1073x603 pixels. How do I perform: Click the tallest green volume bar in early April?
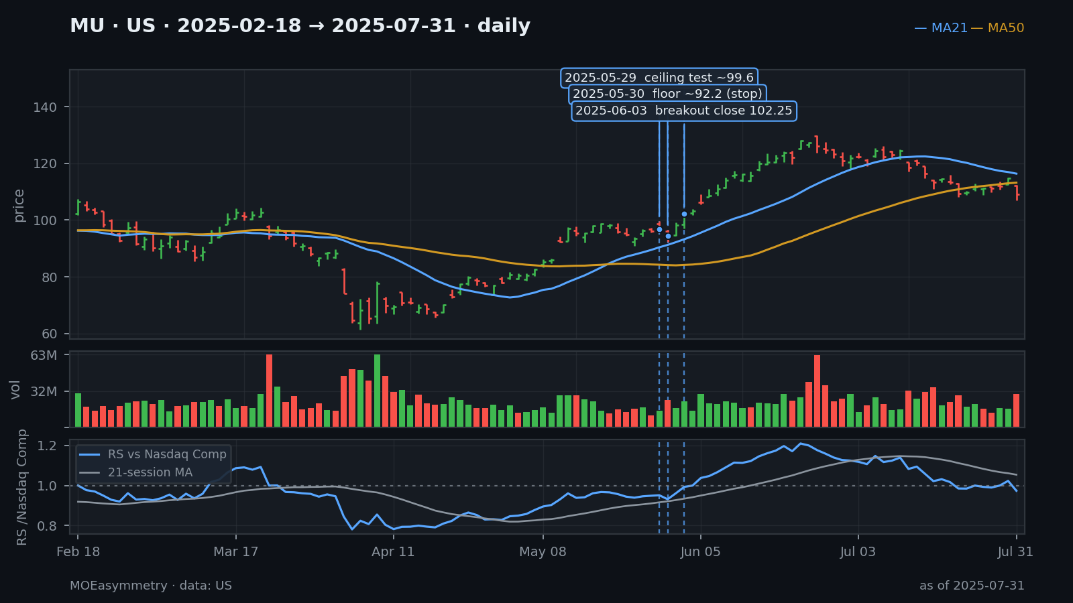[x=378, y=391]
